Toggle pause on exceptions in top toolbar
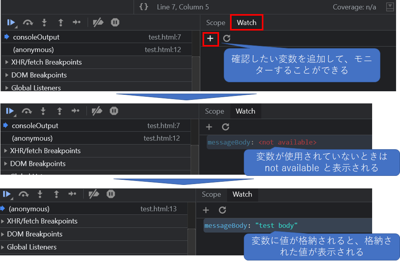Viewport: 400px width, 264px height. 115,22
